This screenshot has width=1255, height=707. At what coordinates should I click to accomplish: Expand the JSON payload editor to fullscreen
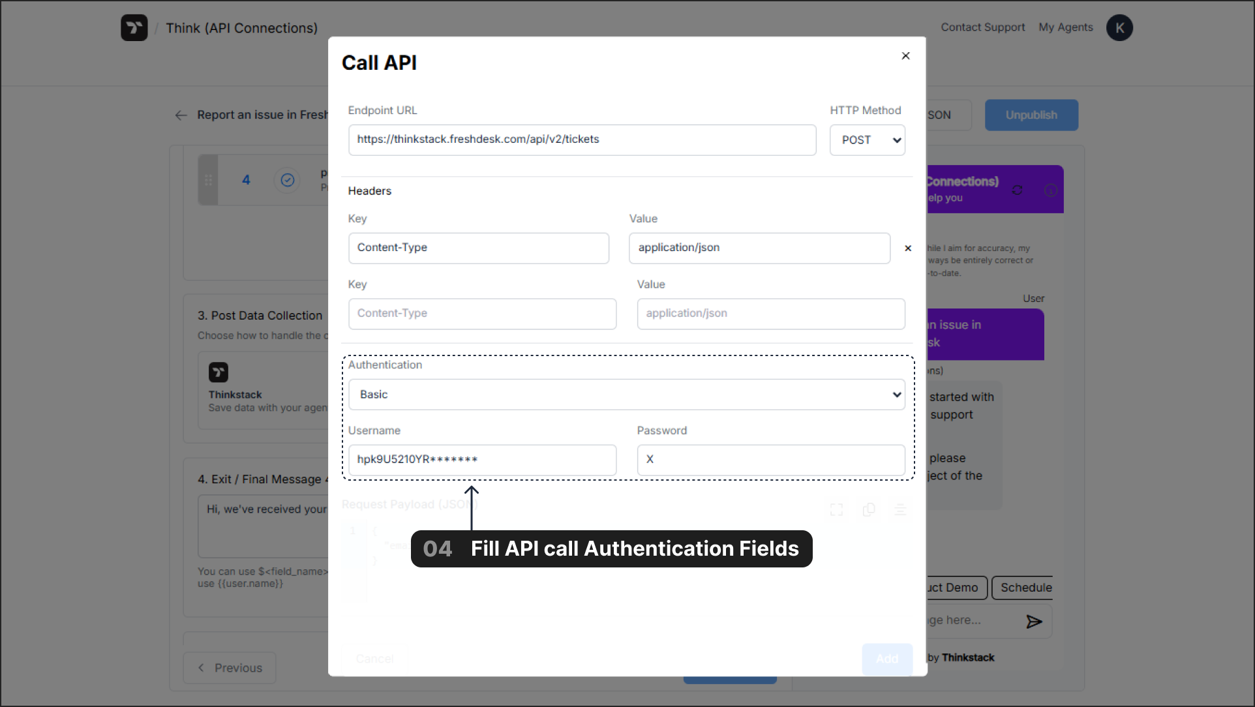[836, 509]
